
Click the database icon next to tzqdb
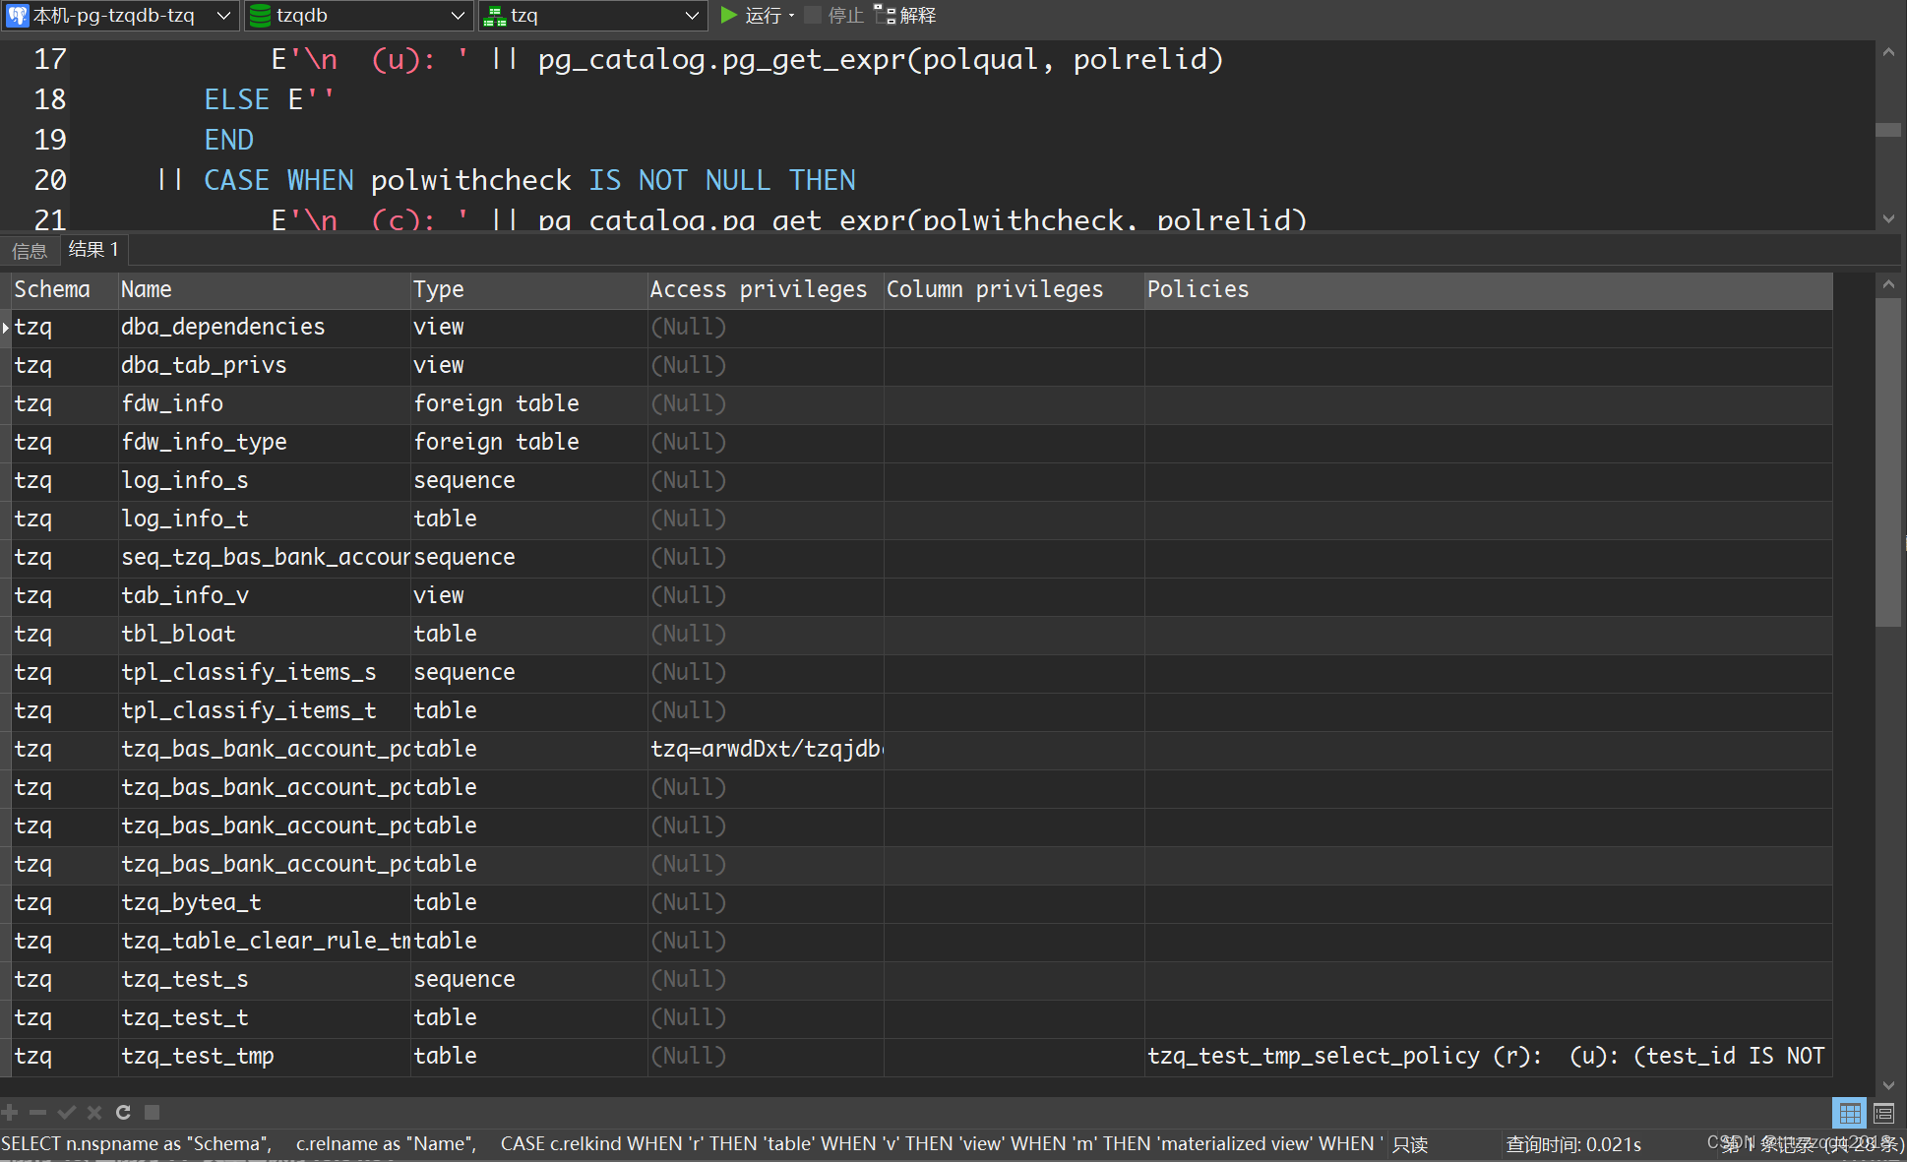coord(261,15)
